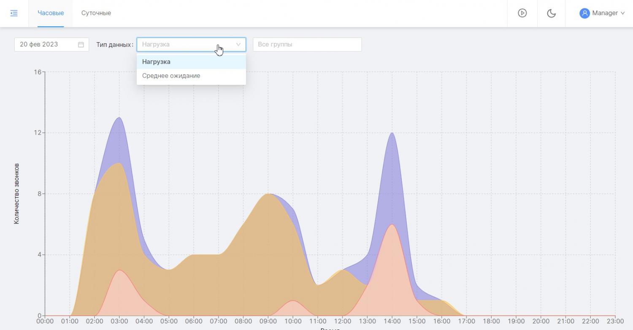Open the calendar icon in date field

point(81,44)
